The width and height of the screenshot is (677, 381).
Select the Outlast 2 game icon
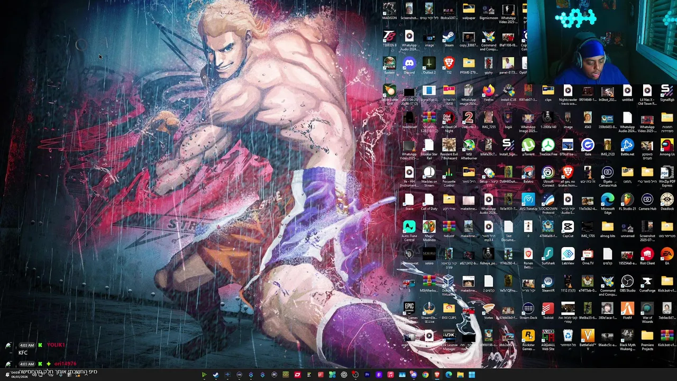click(429, 66)
